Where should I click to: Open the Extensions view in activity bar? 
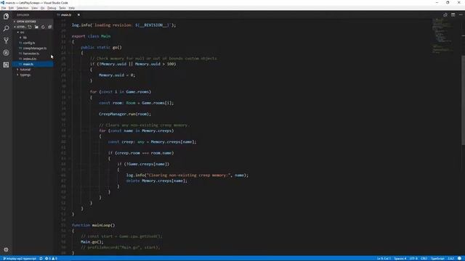(6, 65)
